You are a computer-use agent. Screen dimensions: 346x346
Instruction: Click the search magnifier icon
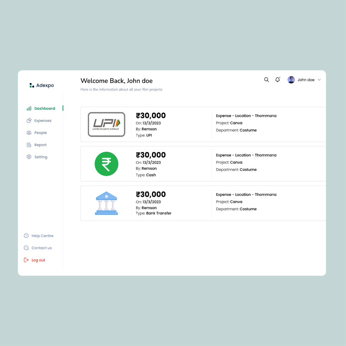266,80
